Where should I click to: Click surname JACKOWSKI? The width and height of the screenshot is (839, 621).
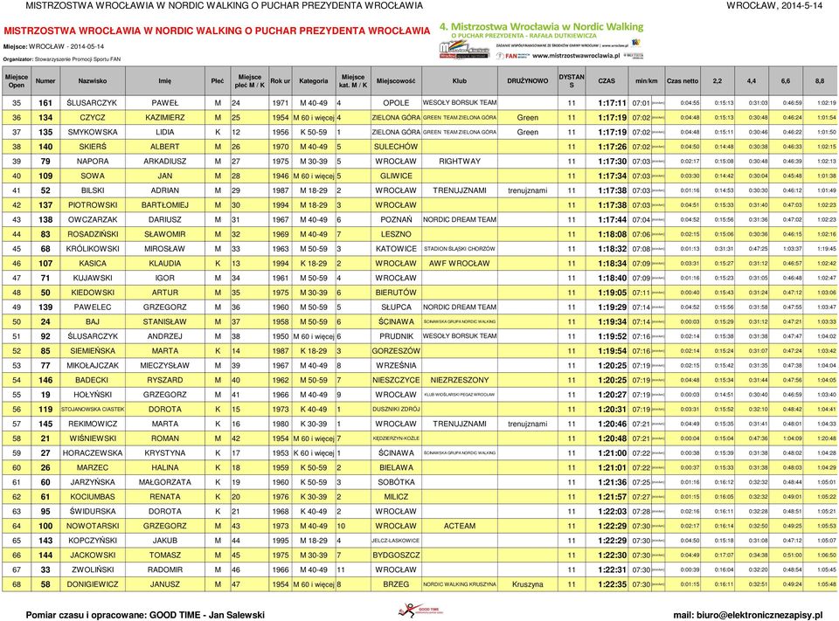click(93, 555)
